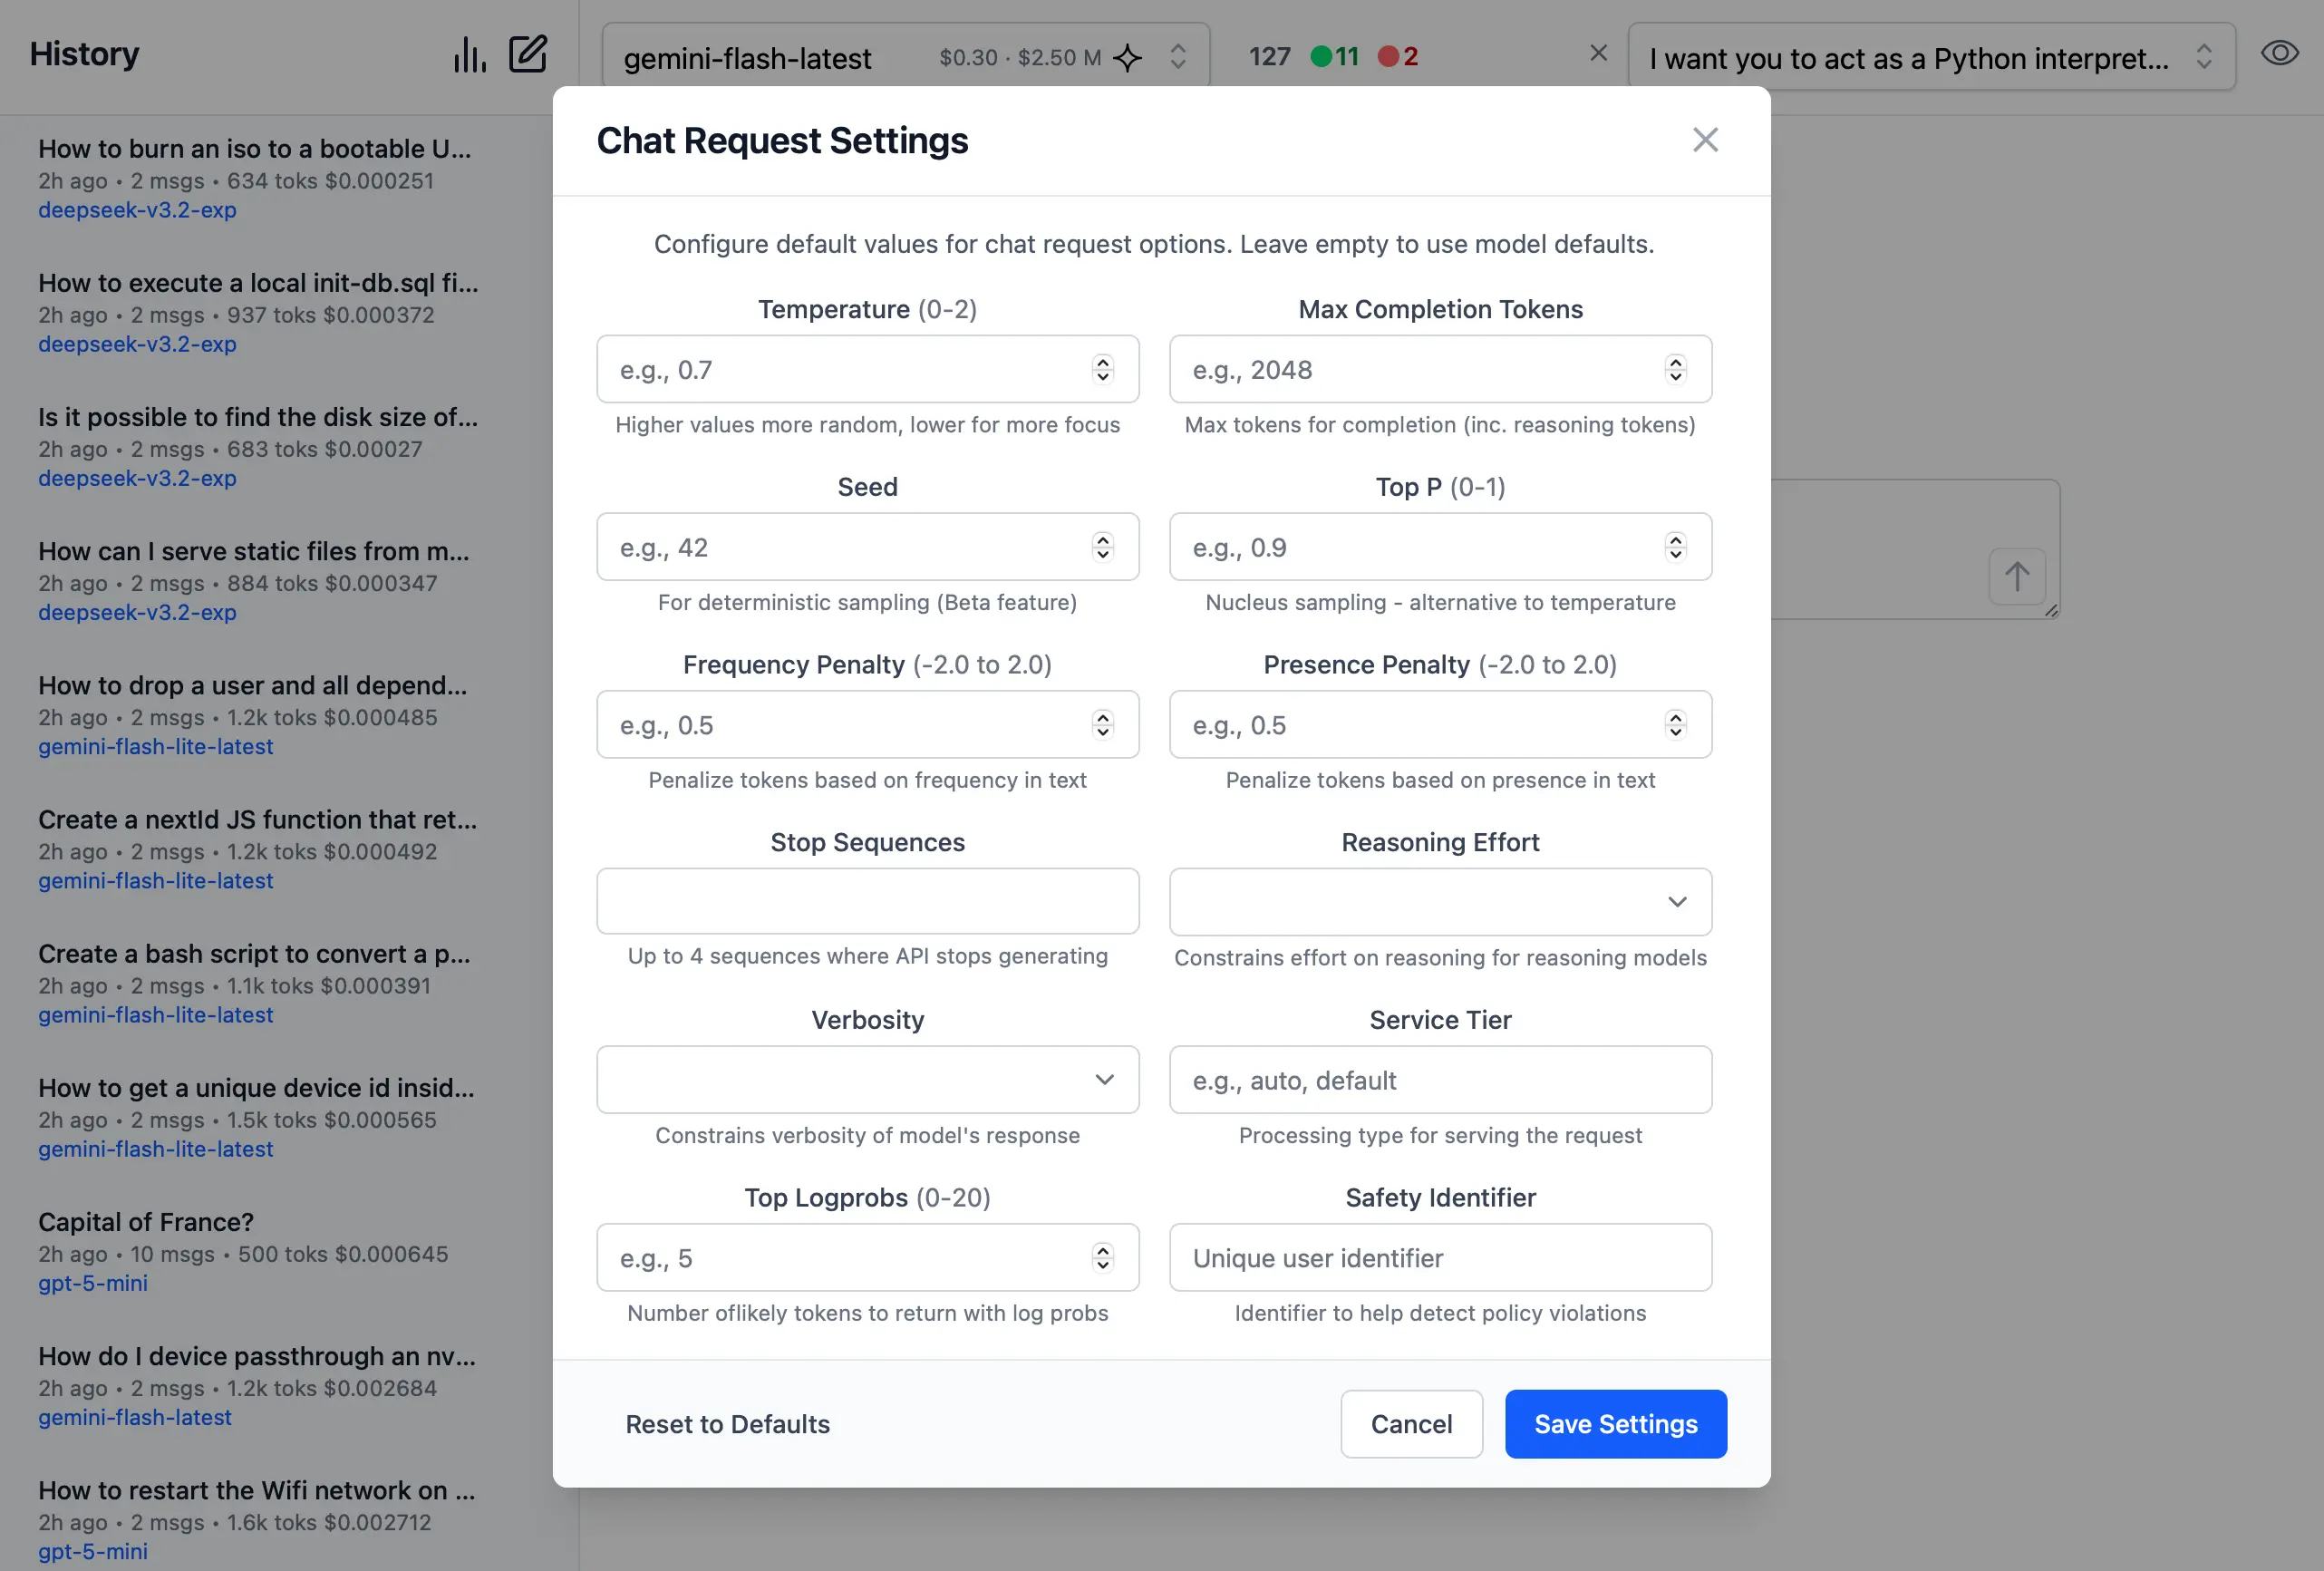Click the Reset to Defaults button
This screenshot has width=2324, height=1571.
coord(728,1424)
